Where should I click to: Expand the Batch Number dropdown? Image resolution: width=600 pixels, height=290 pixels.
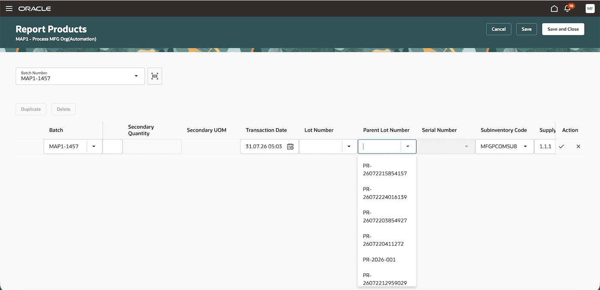click(136, 76)
